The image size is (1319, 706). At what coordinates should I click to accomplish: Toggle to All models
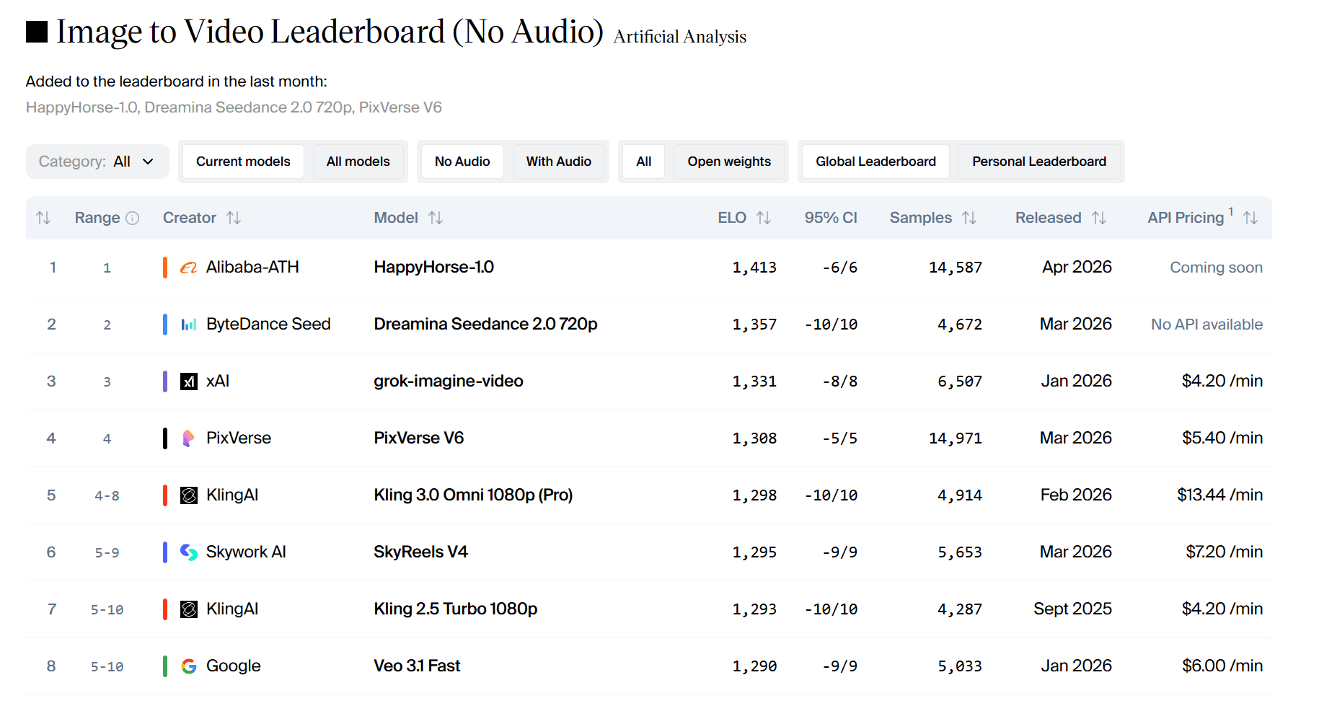(x=358, y=162)
